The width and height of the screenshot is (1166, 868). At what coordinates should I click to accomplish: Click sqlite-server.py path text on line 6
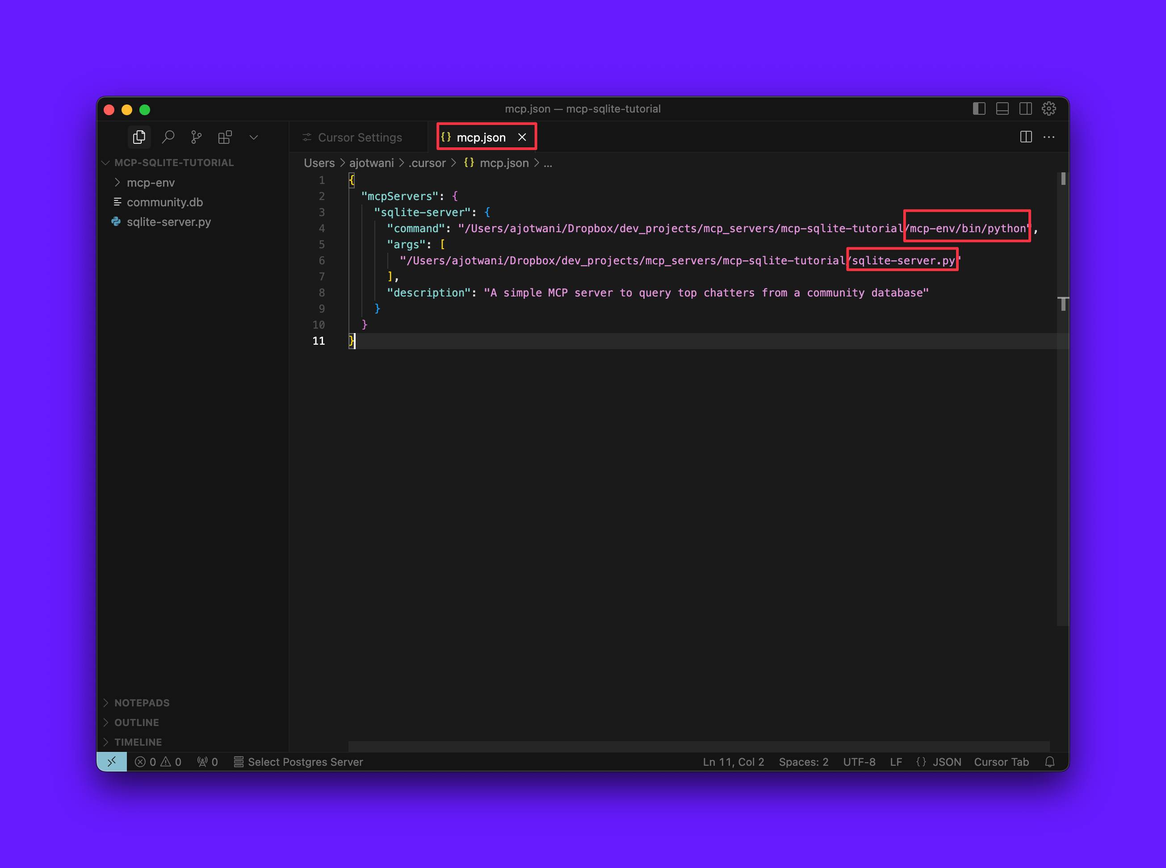tap(903, 261)
